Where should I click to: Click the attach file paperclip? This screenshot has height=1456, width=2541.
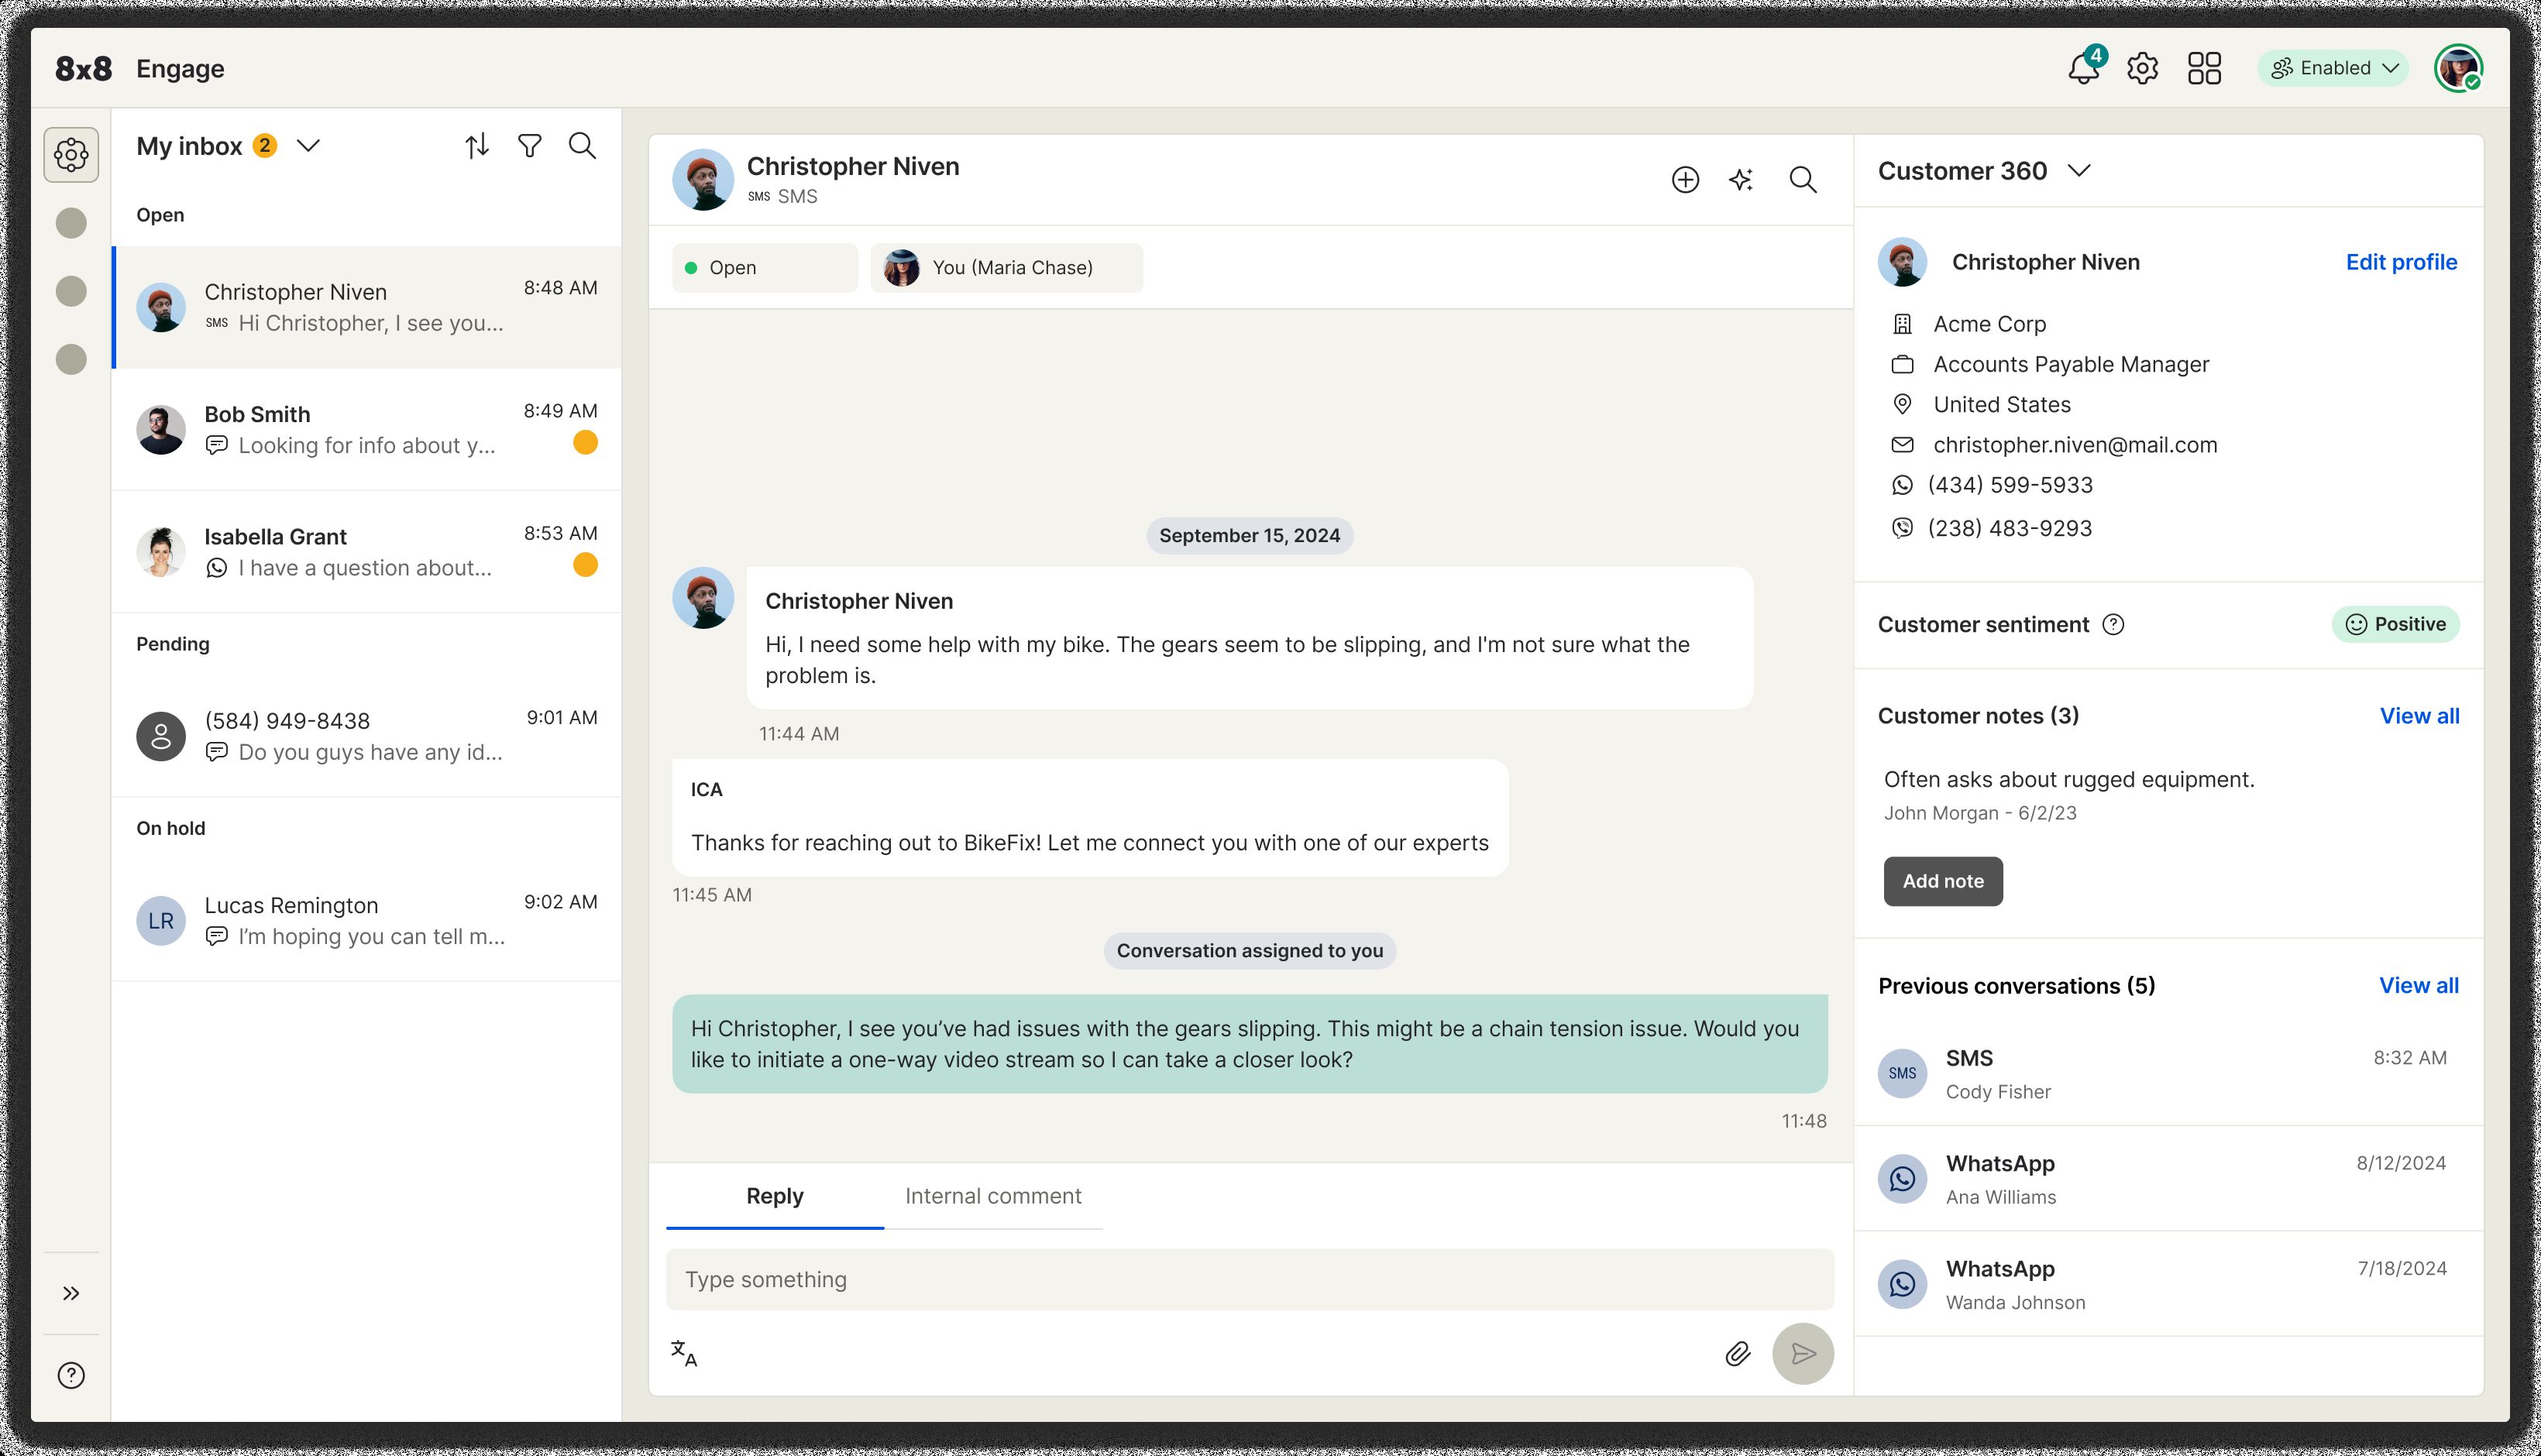(1737, 1353)
